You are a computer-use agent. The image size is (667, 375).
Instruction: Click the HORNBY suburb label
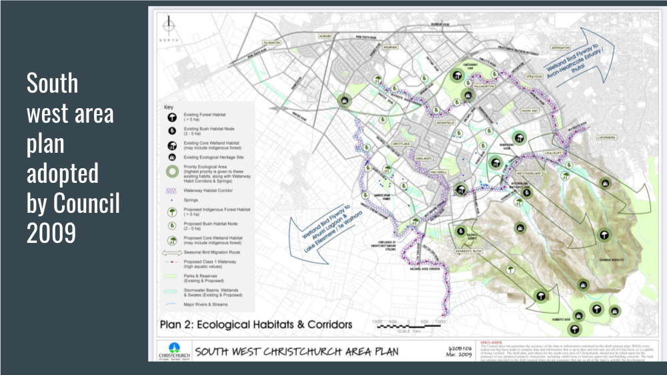point(325,37)
